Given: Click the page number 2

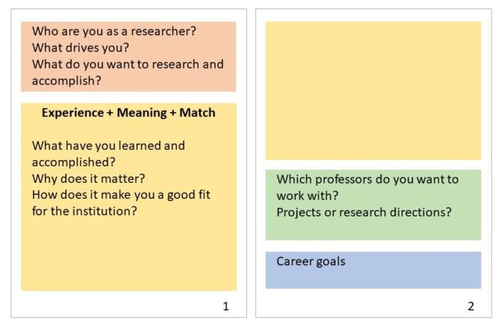Looking at the screenshot, I should 471,307.
